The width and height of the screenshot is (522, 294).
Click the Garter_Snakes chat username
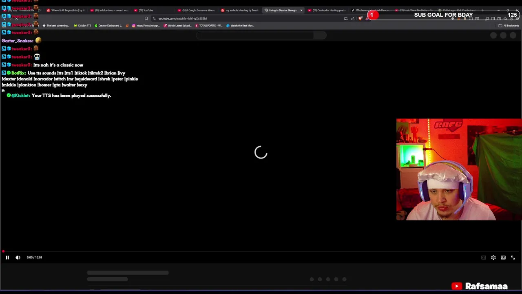tap(17, 41)
